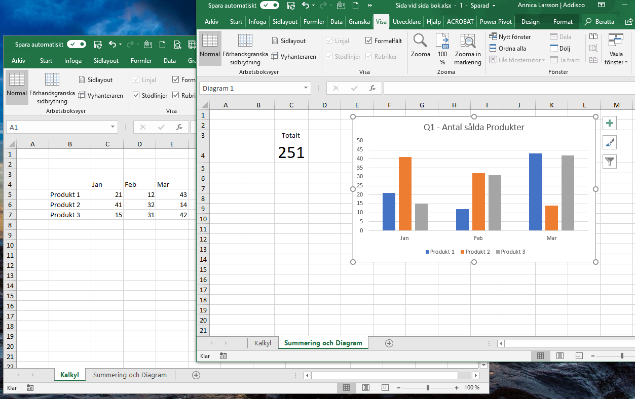Viewport: 635px width, 399px height.
Task: Select column C header in the back window
Action: click(107, 144)
